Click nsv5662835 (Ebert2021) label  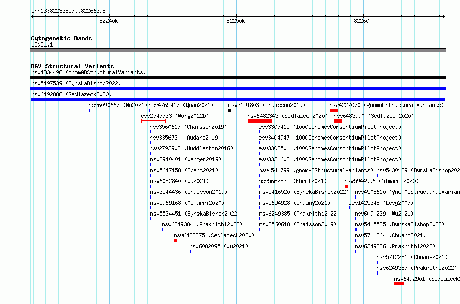pyautogui.click(x=293, y=181)
